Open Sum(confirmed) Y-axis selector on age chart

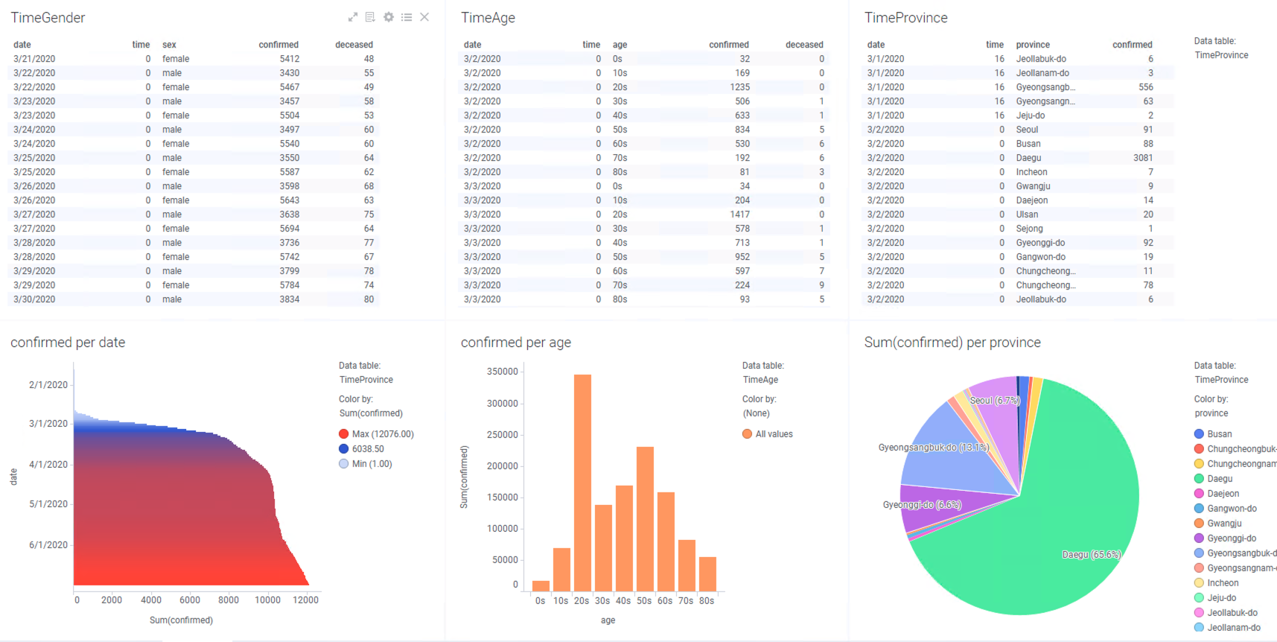coord(464,477)
